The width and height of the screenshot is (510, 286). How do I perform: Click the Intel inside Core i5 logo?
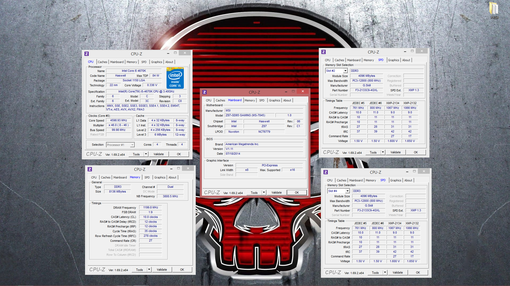(x=175, y=78)
